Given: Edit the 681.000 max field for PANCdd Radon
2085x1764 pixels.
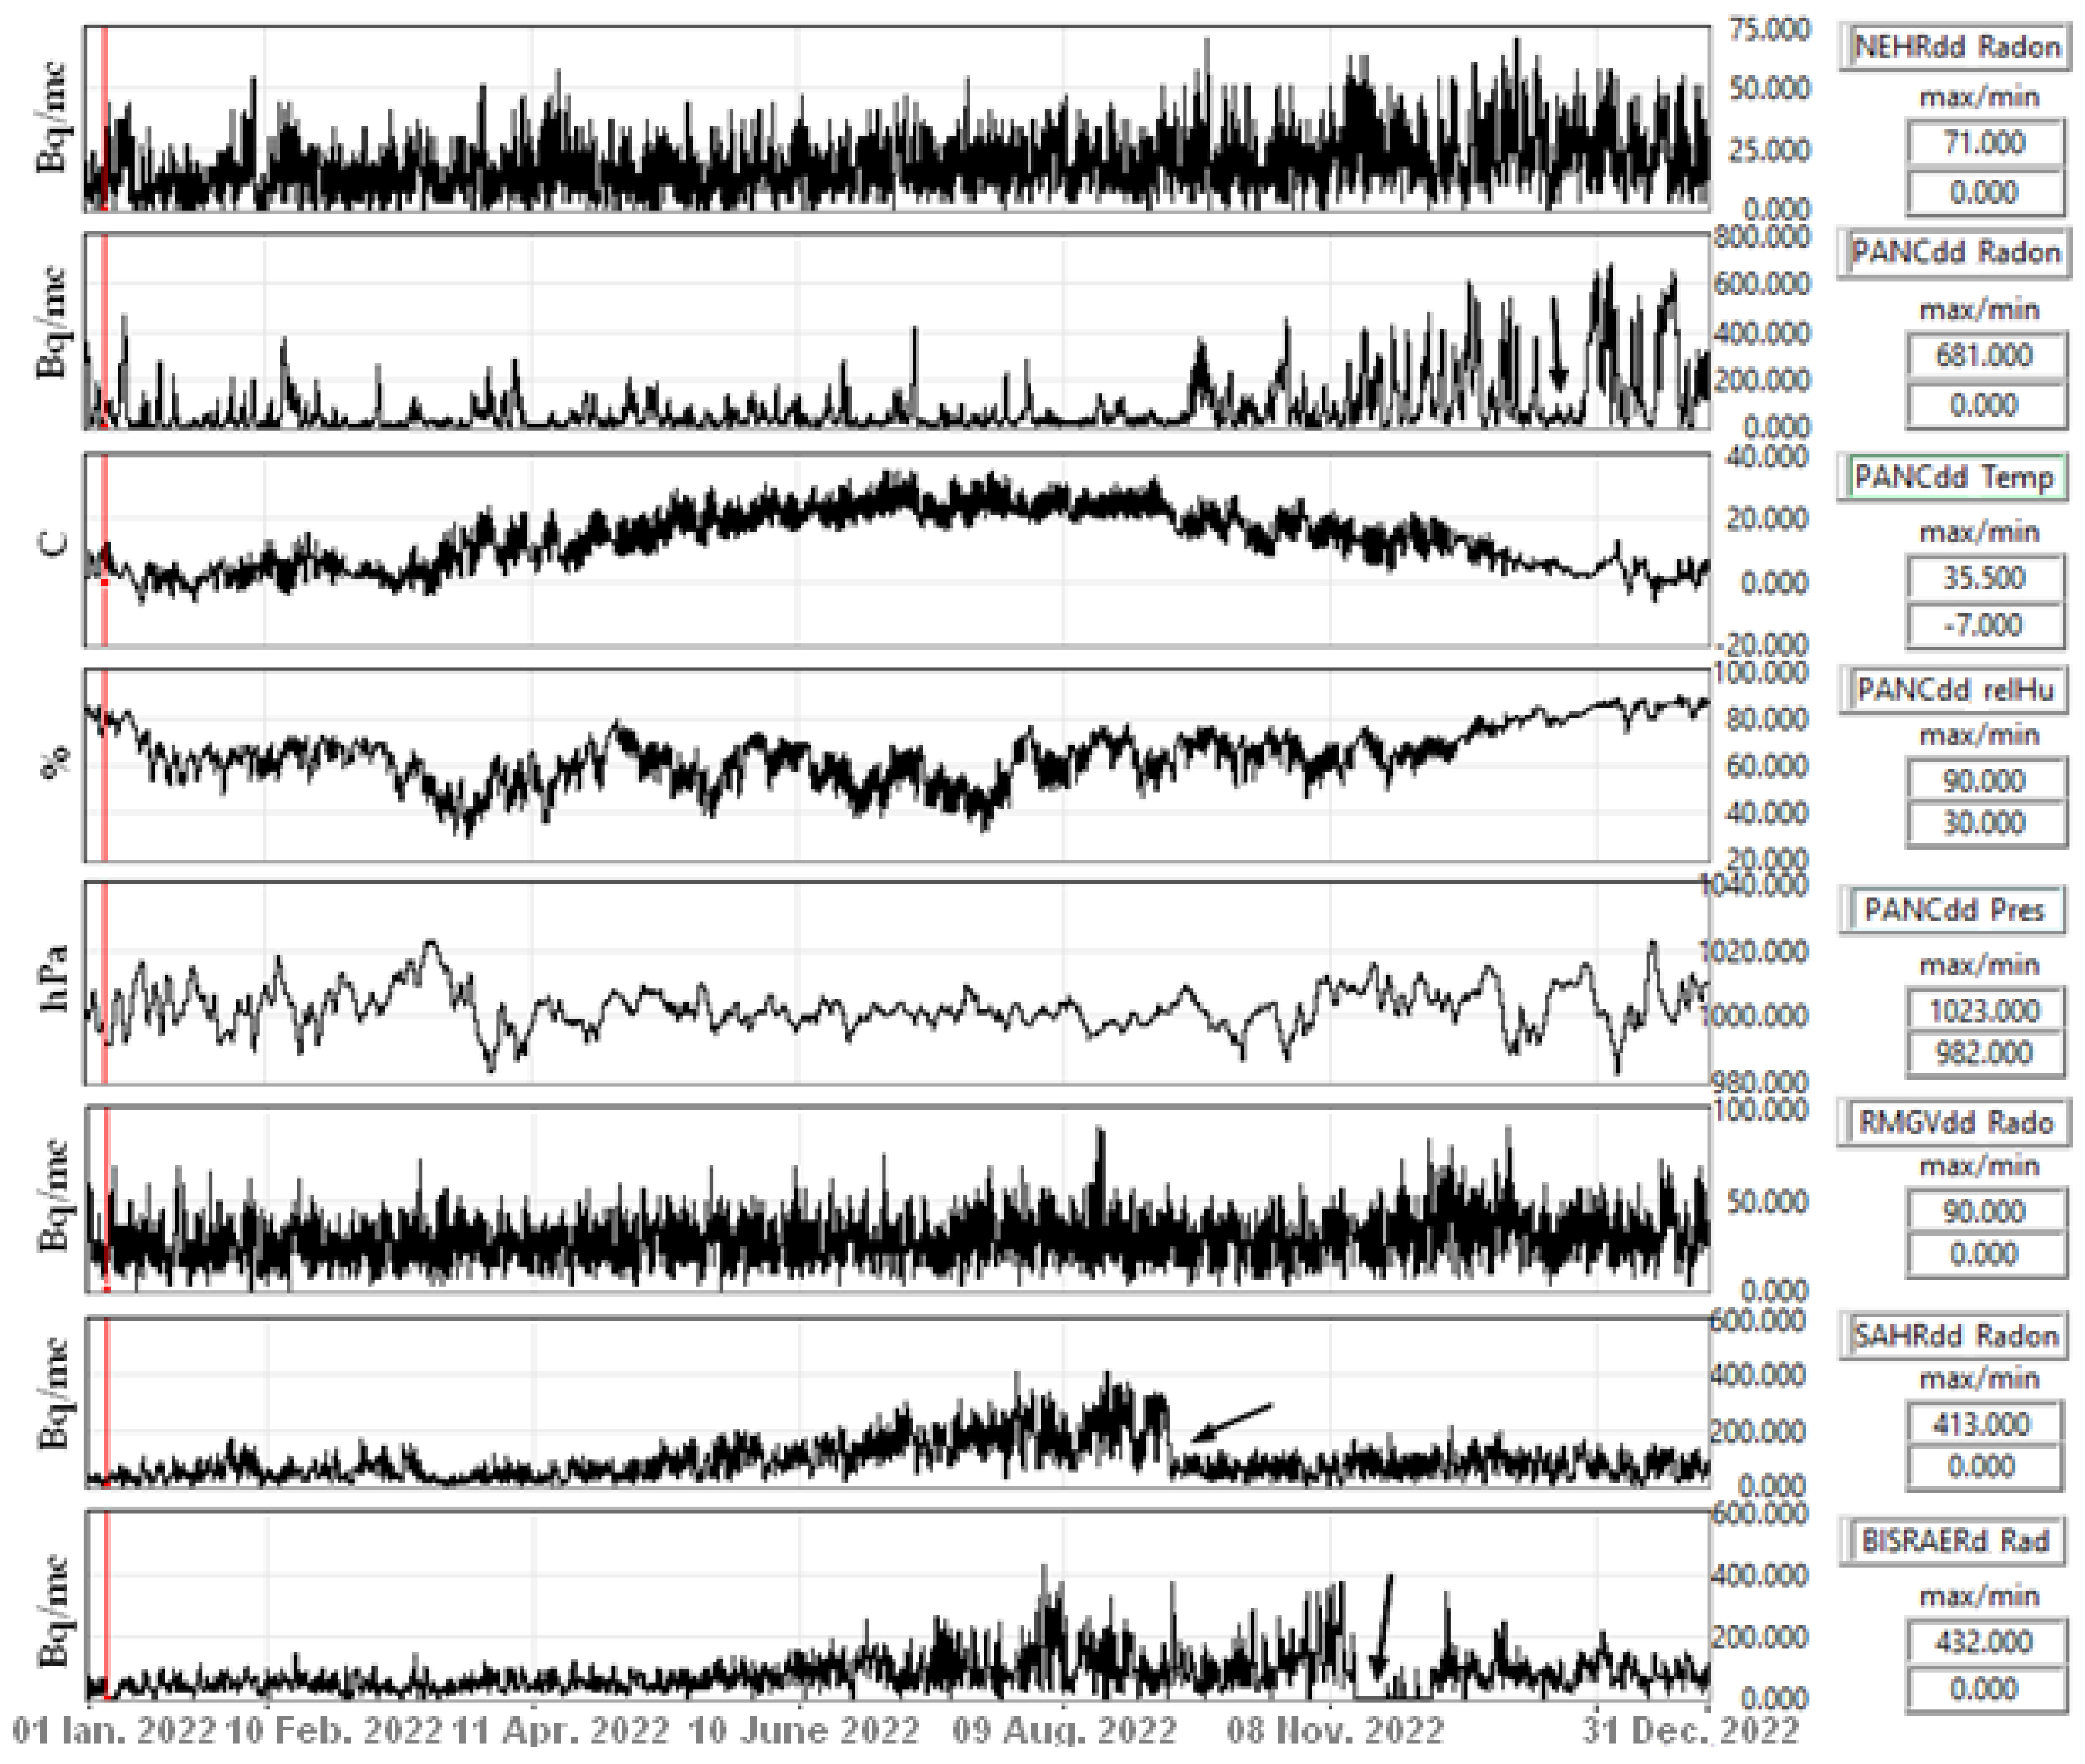Looking at the screenshot, I should tap(1984, 355).
